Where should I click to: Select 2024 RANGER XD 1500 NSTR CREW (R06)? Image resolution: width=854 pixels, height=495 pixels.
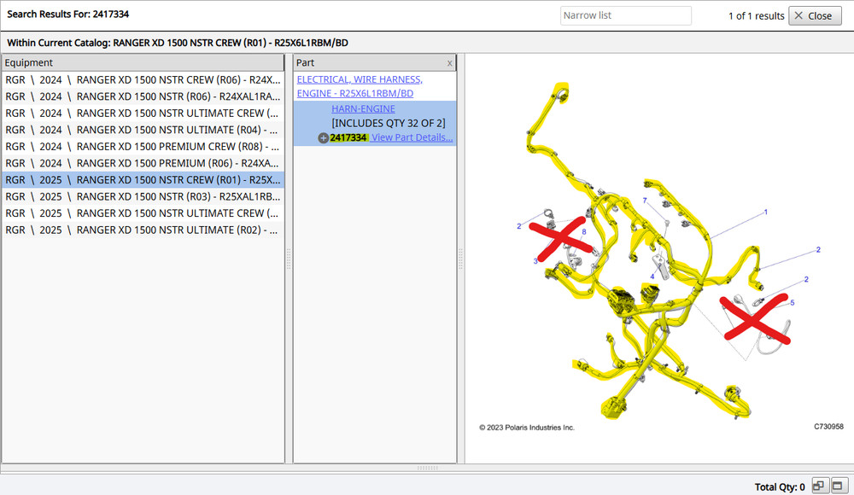(143, 79)
